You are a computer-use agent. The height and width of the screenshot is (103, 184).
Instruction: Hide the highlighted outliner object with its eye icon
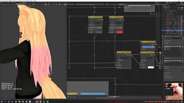click(x=180, y=31)
